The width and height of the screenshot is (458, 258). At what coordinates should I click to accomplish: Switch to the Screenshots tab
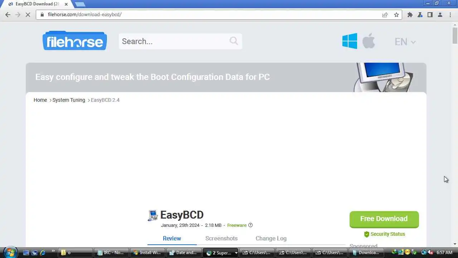pos(221,238)
